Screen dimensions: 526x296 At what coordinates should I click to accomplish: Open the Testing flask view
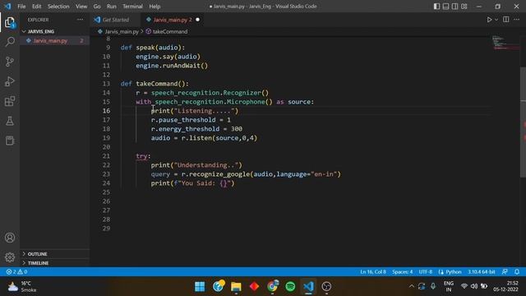(10, 121)
